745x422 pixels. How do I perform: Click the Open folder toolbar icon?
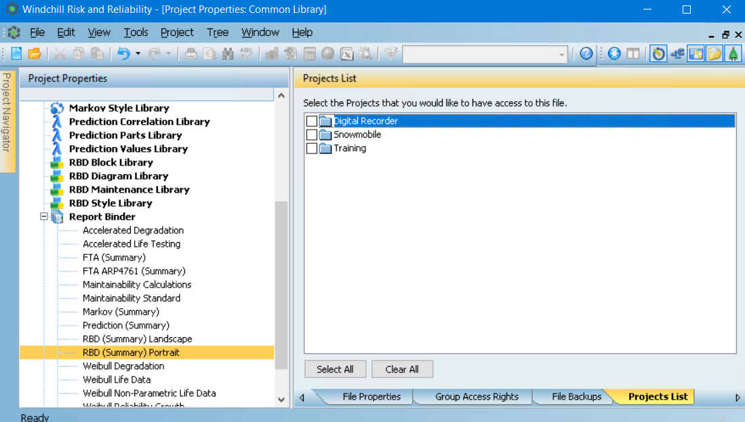(x=35, y=54)
